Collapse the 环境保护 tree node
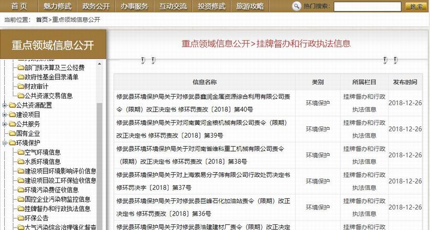Image resolution: width=430 pixels, height=230 pixels. [4, 142]
